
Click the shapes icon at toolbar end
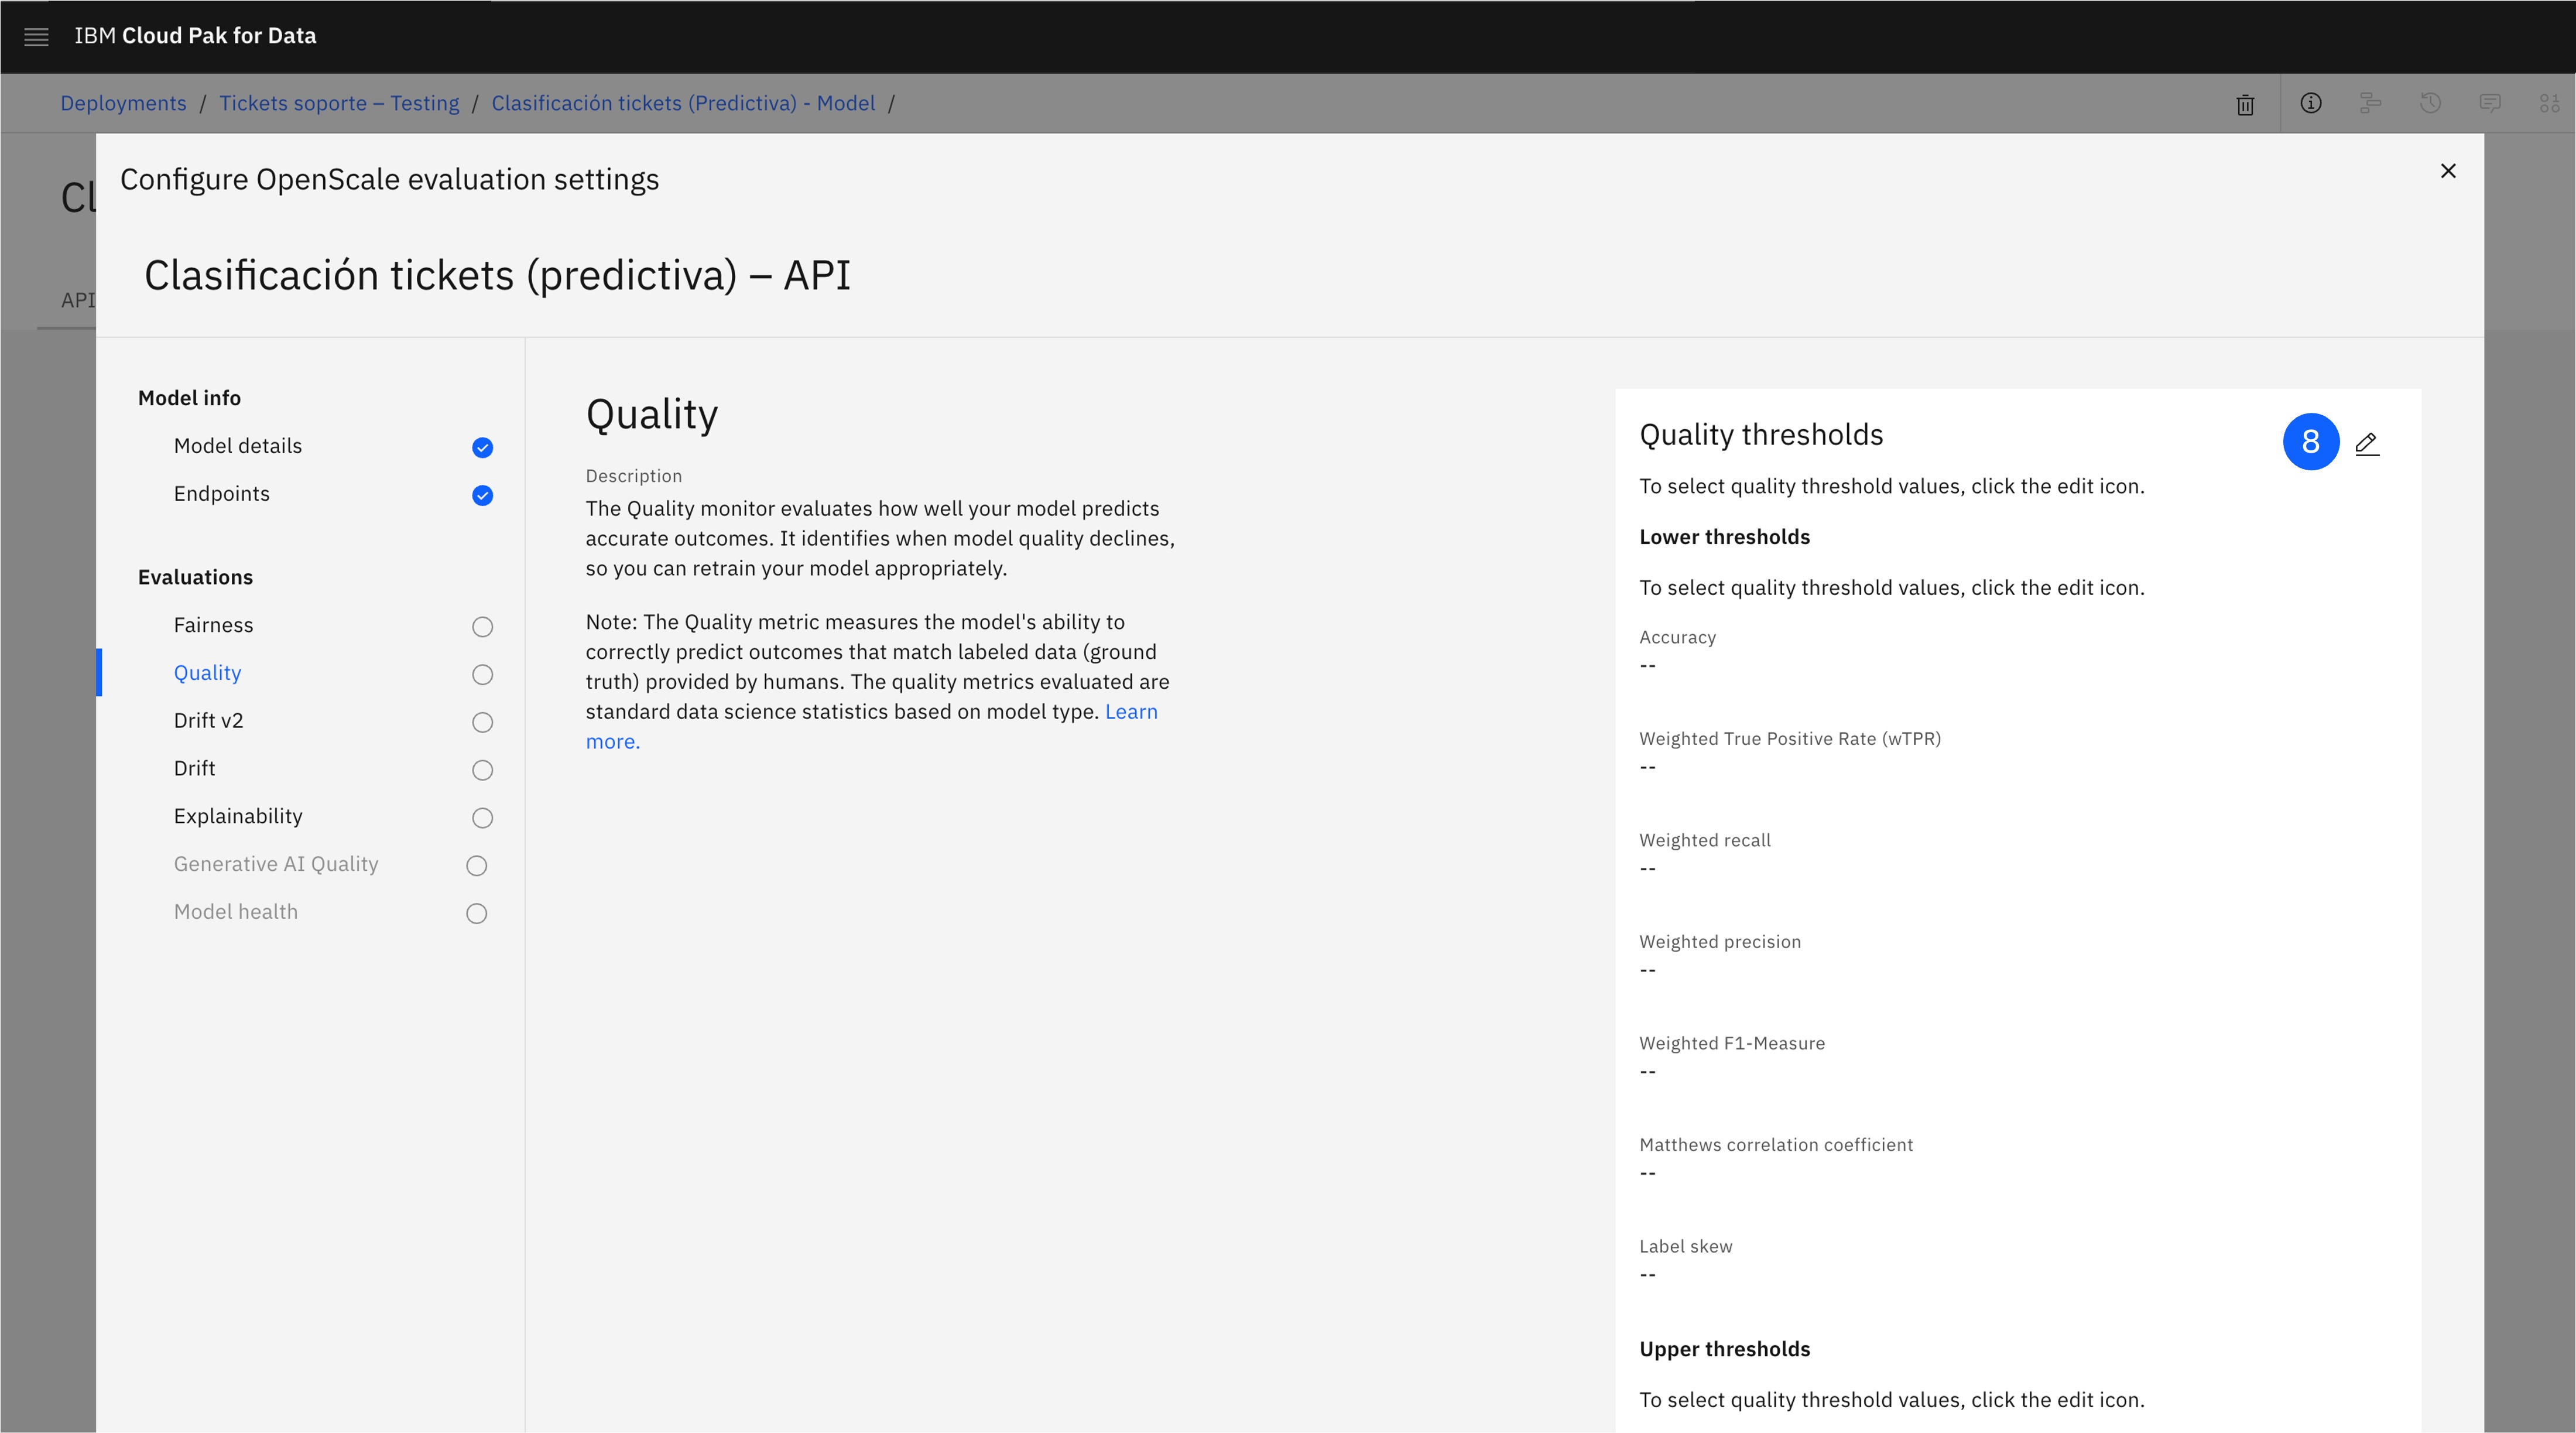pyautogui.click(x=2549, y=103)
